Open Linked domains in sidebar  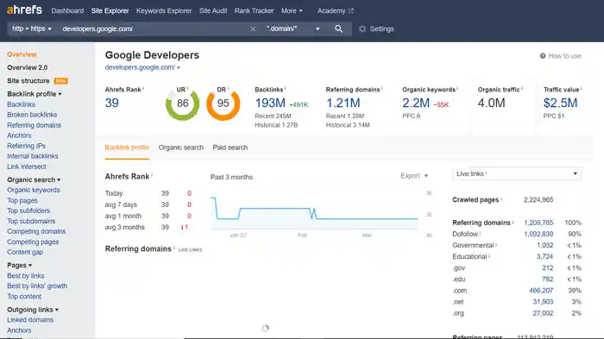click(30, 320)
